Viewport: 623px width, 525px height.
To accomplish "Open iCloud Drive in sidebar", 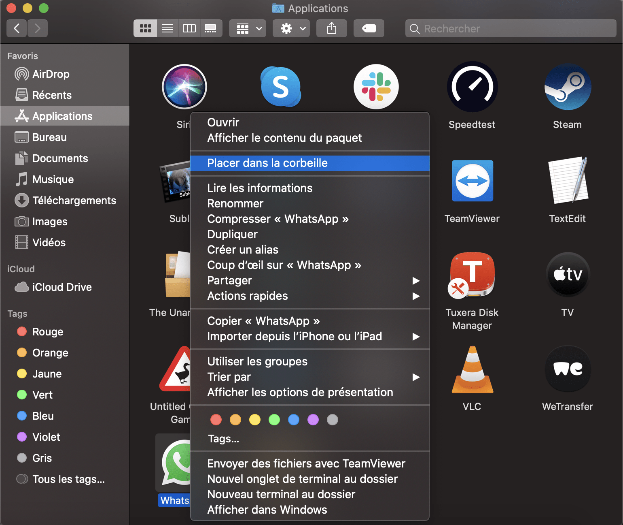I will click(62, 287).
